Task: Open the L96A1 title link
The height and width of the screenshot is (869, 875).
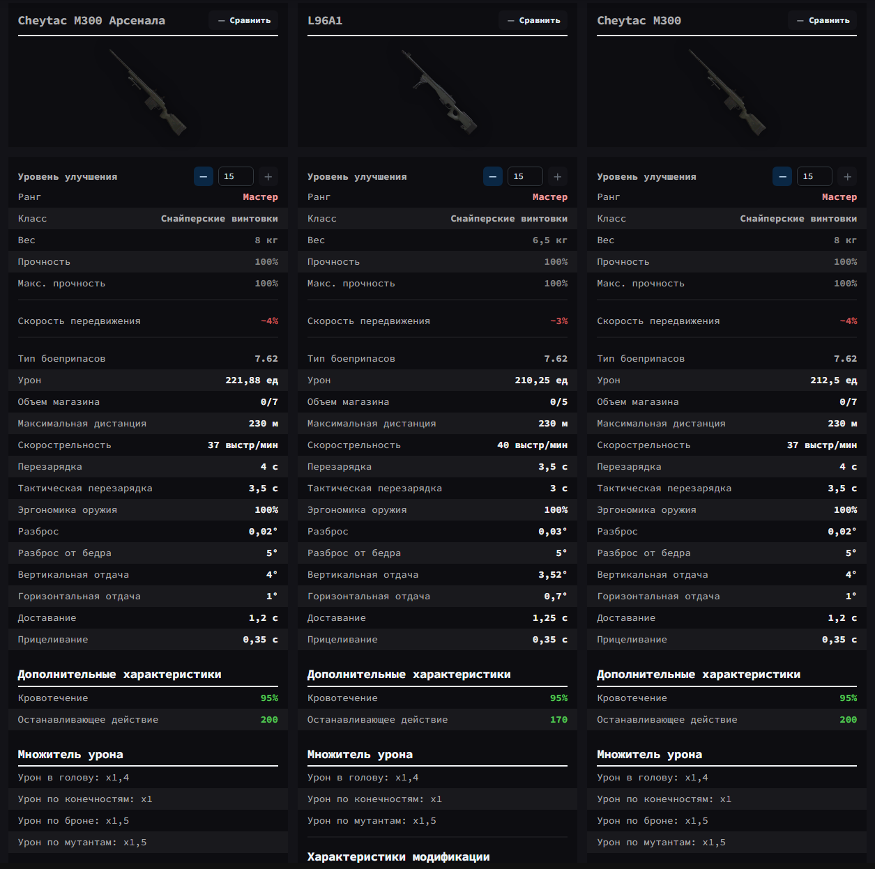Action: click(325, 21)
